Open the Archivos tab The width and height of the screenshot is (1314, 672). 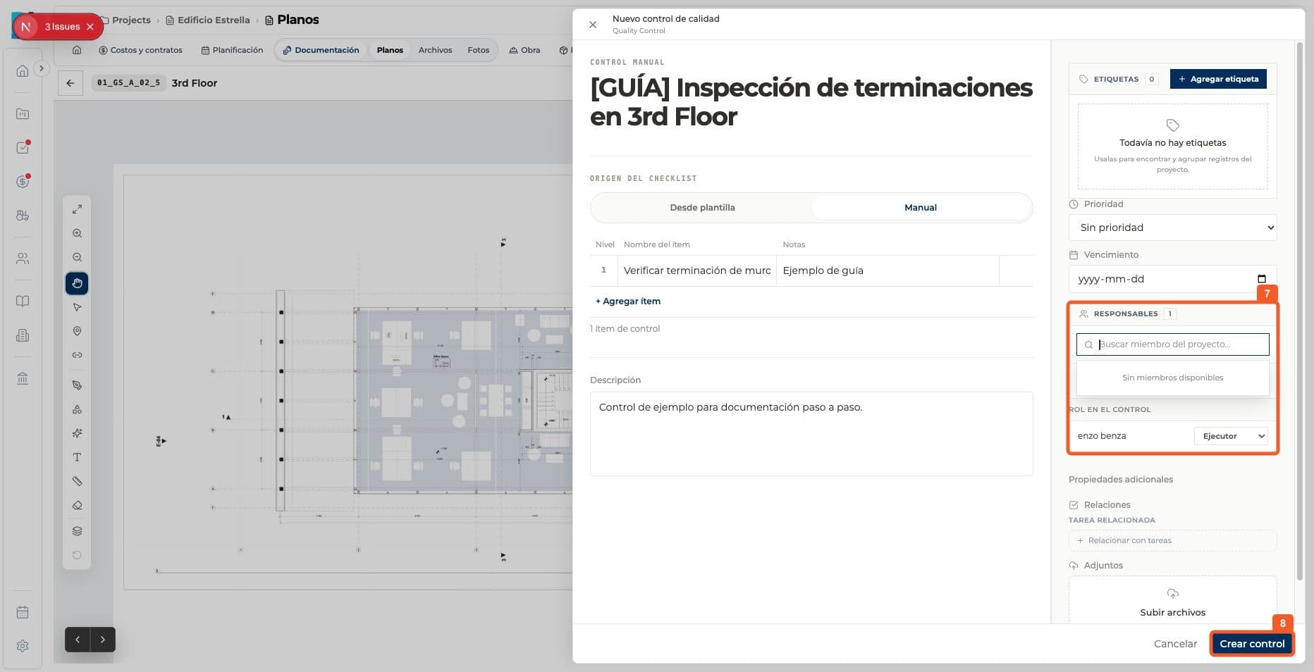coord(435,50)
